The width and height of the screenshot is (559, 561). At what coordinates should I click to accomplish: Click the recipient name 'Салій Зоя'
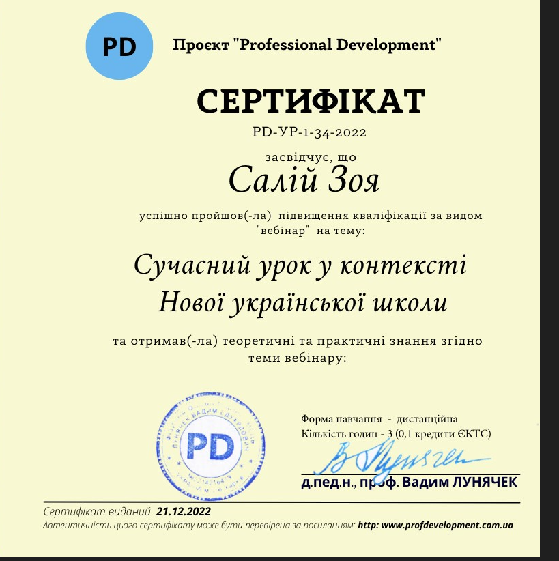(x=304, y=180)
